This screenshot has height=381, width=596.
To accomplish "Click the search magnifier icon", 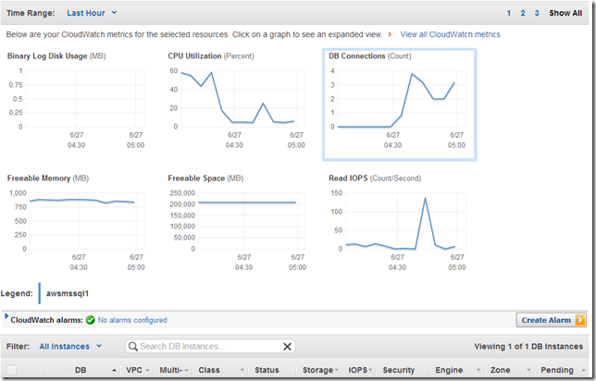I will click(x=134, y=347).
